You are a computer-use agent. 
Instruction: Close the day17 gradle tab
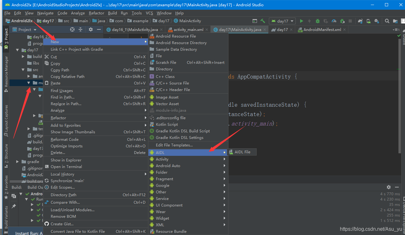pyautogui.click(x=291, y=30)
